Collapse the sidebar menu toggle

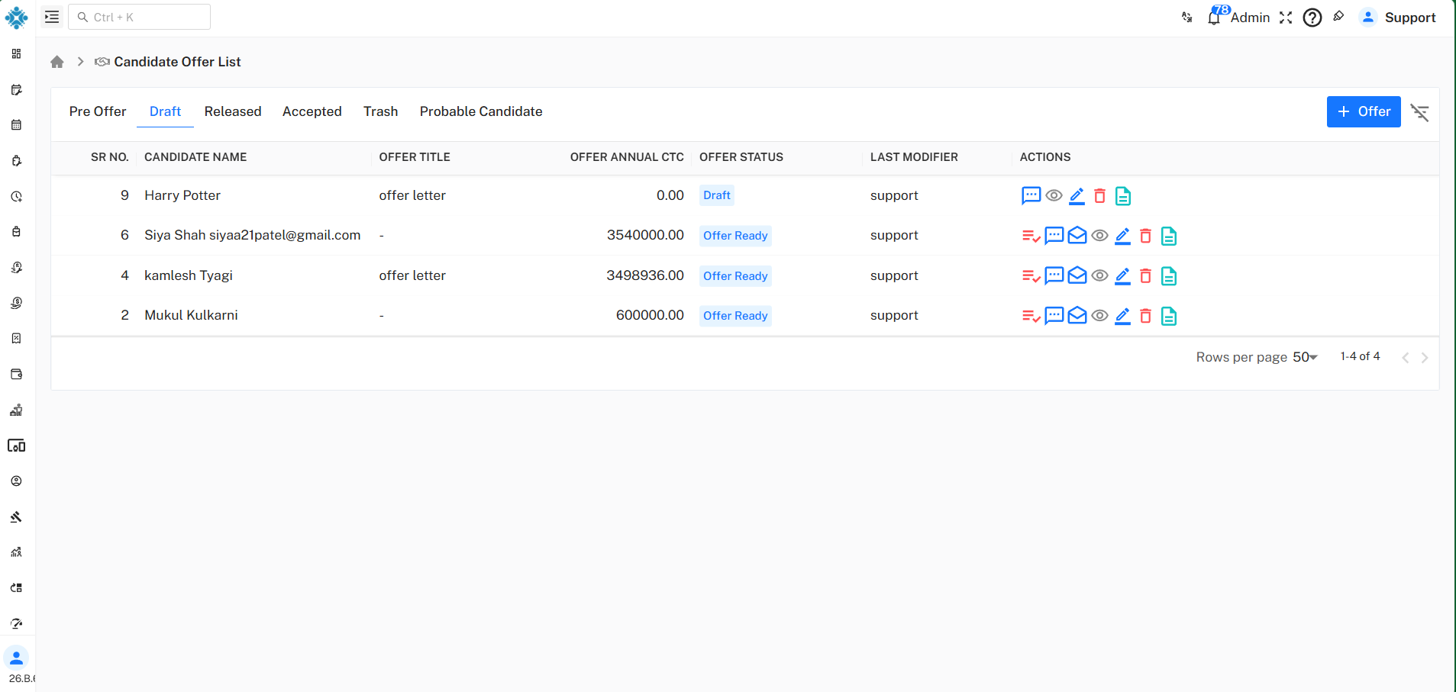coord(52,17)
